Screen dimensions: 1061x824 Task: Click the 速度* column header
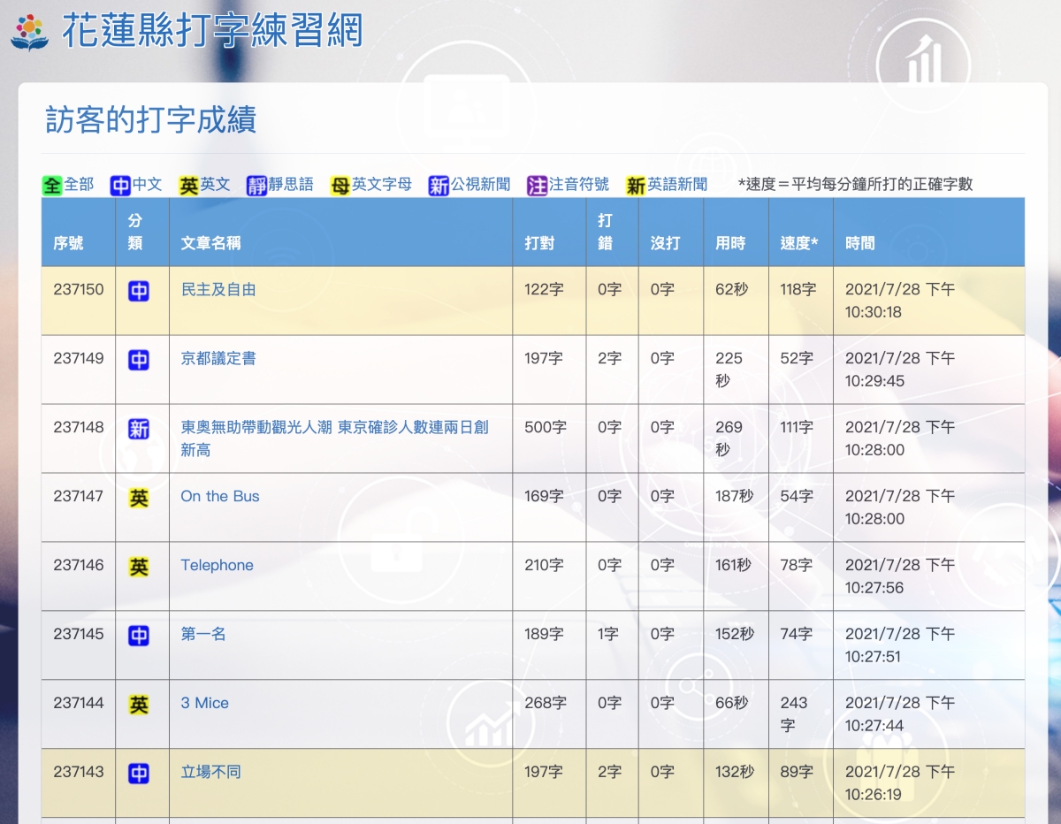pos(798,243)
